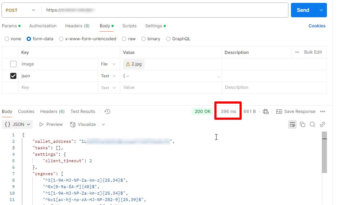Open the Cookies link

pos(317,26)
